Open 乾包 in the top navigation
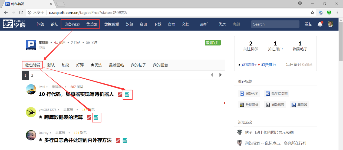This screenshot has width=343, height=150. point(129,24)
